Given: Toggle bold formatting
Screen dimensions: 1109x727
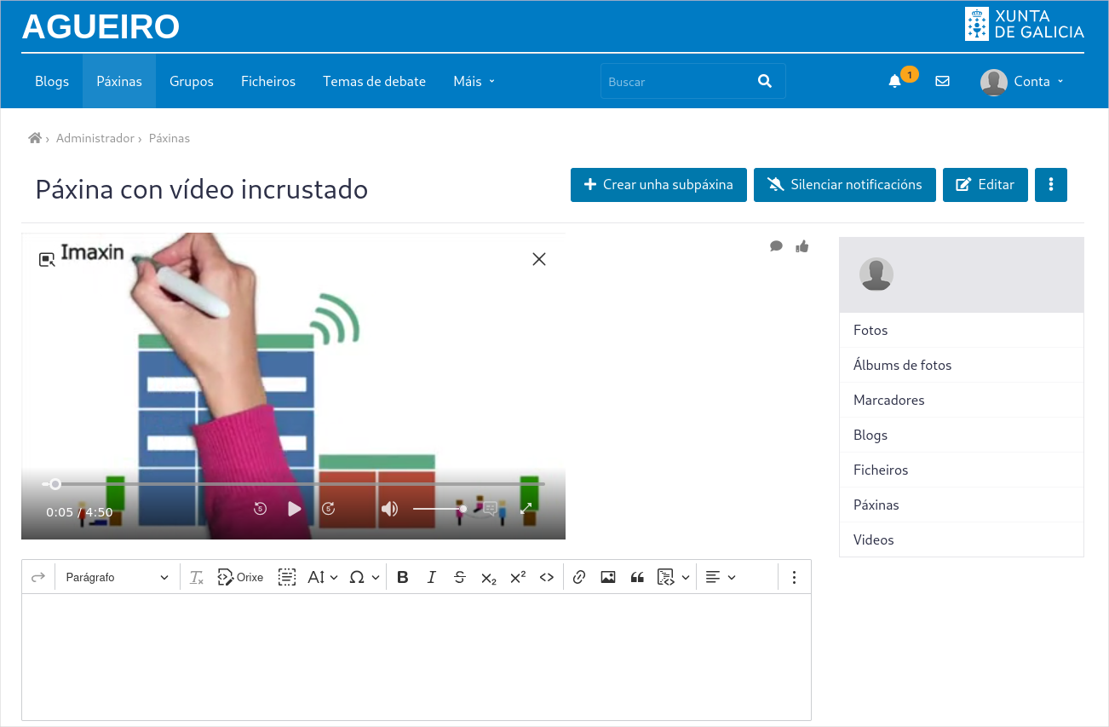Looking at the screenshot, I should coord(403,577).
